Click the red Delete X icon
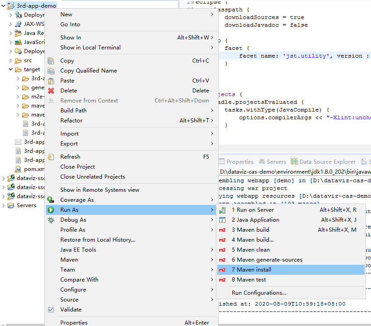371x326 pixels. (51, 91)
